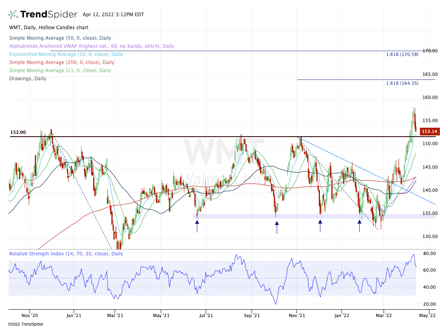Click the TrendSpider brand name text
Image resolution: width=448 pixels, height=328 pixels.
pos(49,14)
